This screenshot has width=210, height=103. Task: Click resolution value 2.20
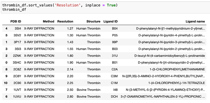click(70, 76)
